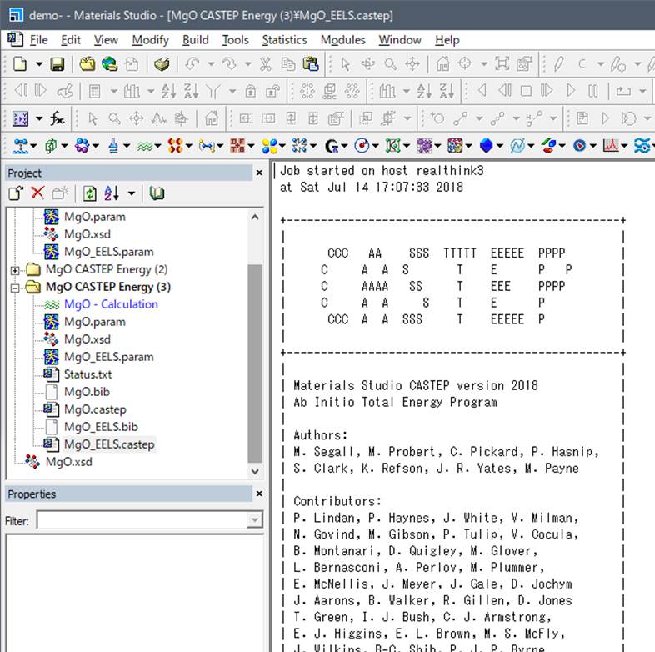Click the Cut scissors icon

[265, 64]
